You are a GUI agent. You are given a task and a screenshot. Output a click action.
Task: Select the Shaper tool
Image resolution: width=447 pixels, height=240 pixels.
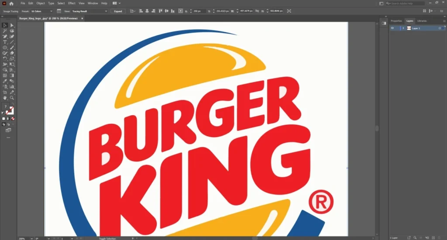[x=5, y=53]
